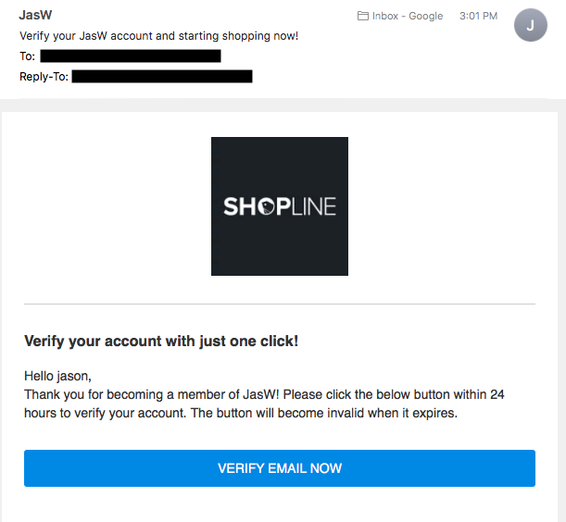Viewport: 566px width, 522px height.
Task: Click the 3:01 PM timestamp
Action: [478, 16]
